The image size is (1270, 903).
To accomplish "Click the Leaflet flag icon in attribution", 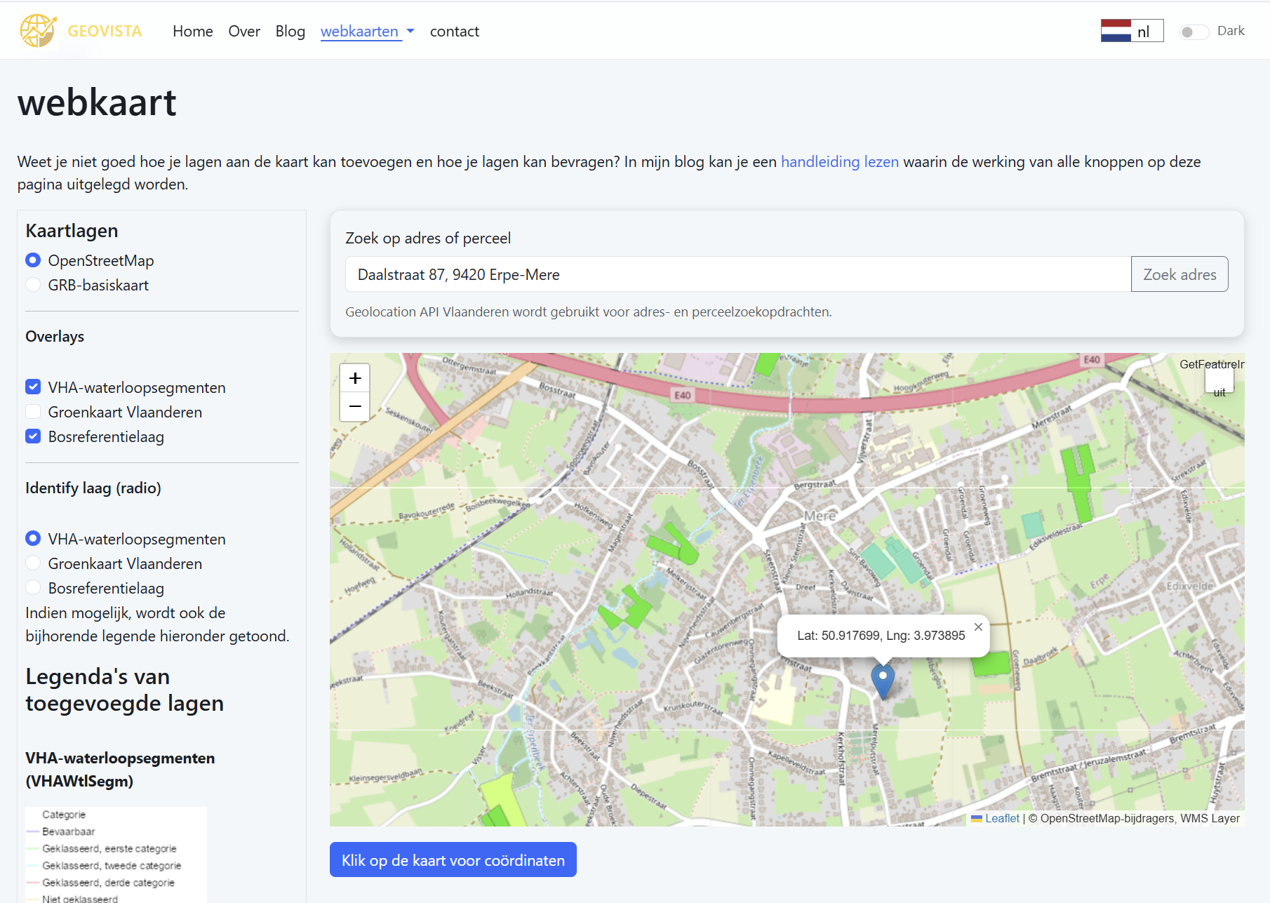I will (x=976, y=818).
